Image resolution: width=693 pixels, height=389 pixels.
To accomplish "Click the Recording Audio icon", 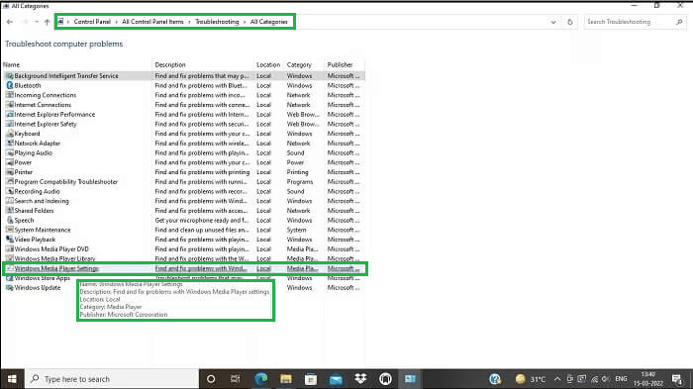I will tap(10, 191).
